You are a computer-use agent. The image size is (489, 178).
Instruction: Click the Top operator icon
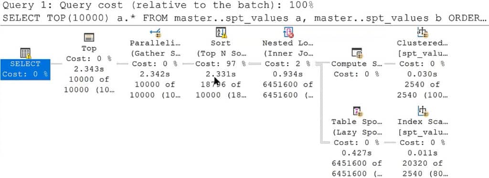tap(89, 37)
